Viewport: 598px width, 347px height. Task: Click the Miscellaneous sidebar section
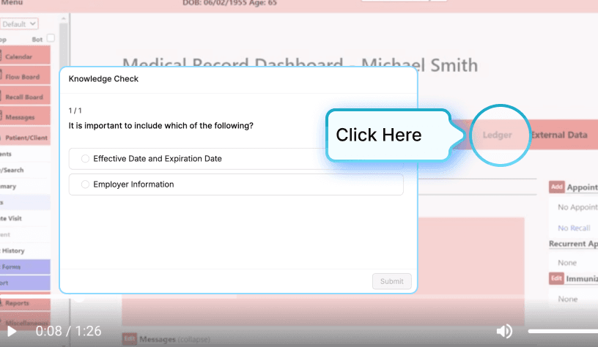[x=25, y=322]
